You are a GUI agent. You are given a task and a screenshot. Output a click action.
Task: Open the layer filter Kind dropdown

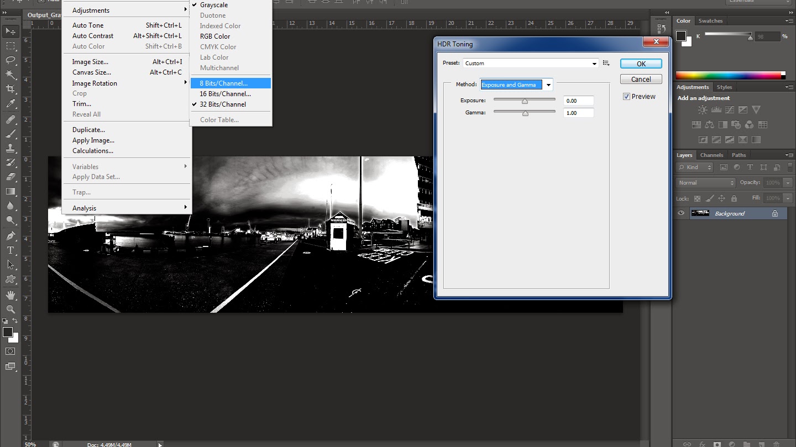pos(694,167)
